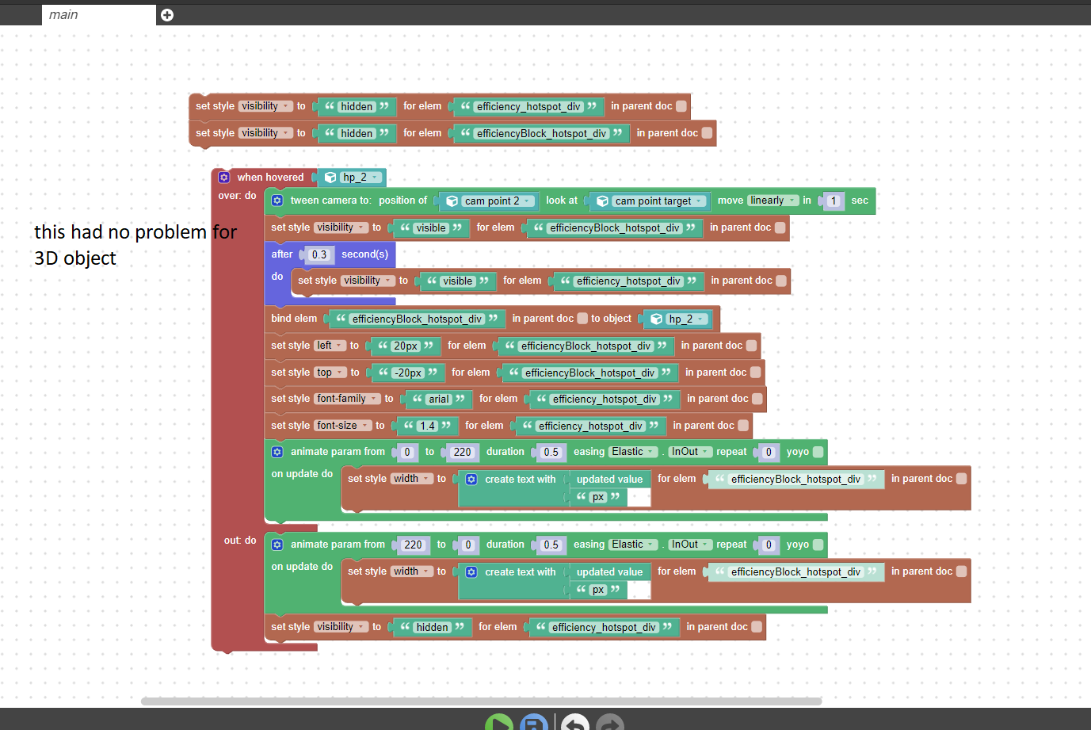
Task: Open the 'font-family' style property dropdown
Action: [x=347, y=399]
